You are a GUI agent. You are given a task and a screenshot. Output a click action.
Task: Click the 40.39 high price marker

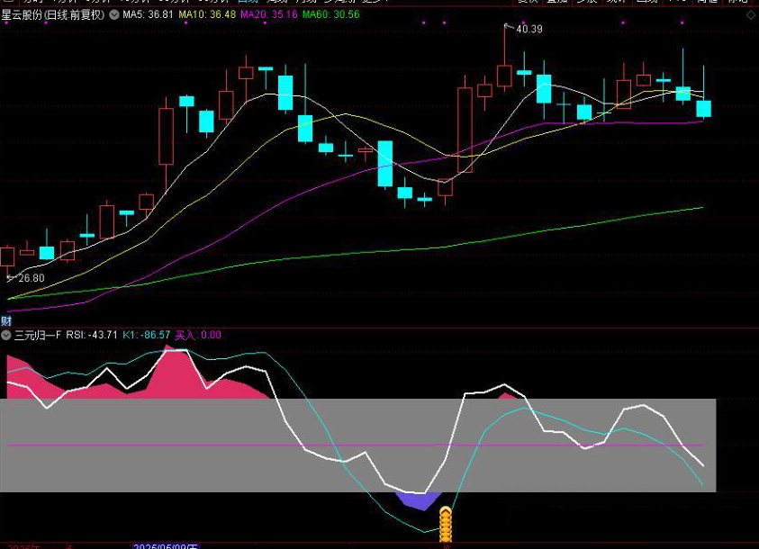(x=528, y=30)
